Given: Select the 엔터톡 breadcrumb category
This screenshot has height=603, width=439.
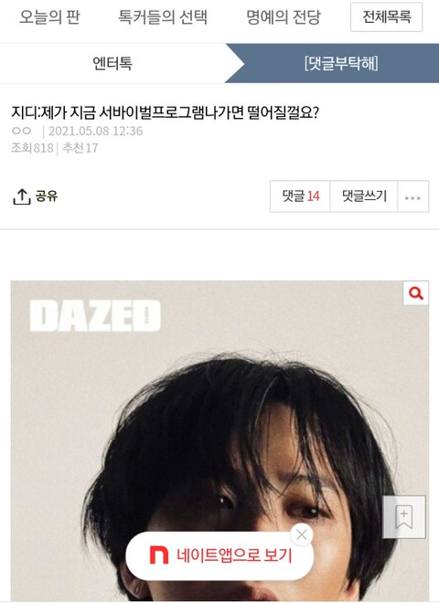Looking at the screenshot, I should click(x=112, y=63).
